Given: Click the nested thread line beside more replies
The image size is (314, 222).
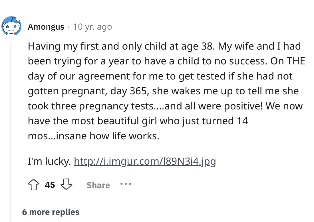Looking at the screenshot, I should pos(11,212).
